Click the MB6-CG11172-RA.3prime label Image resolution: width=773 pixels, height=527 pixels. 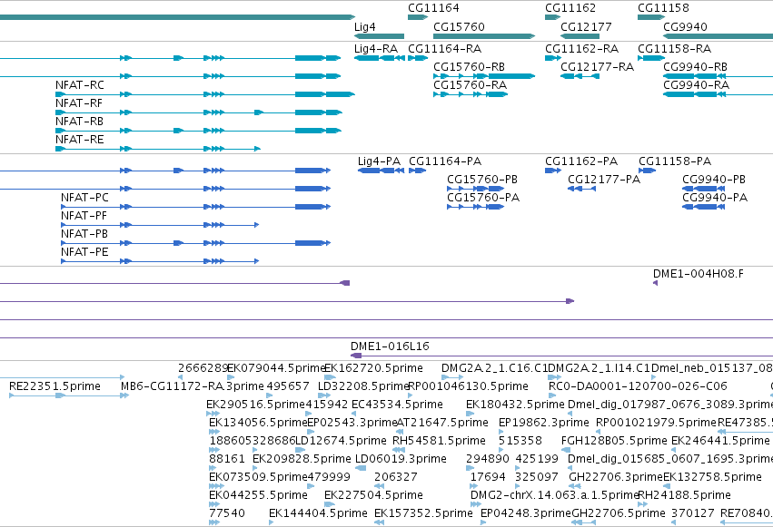(193, 386)
